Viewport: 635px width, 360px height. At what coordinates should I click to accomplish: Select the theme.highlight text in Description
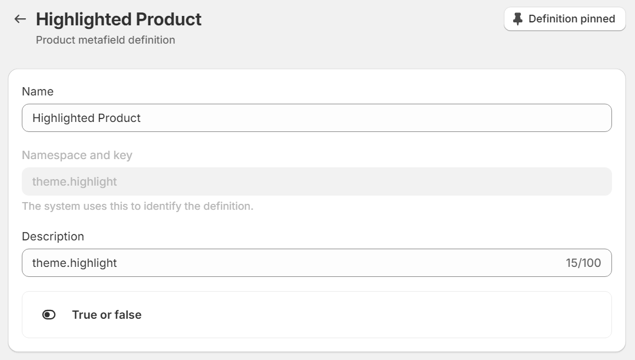pos(74,263)
